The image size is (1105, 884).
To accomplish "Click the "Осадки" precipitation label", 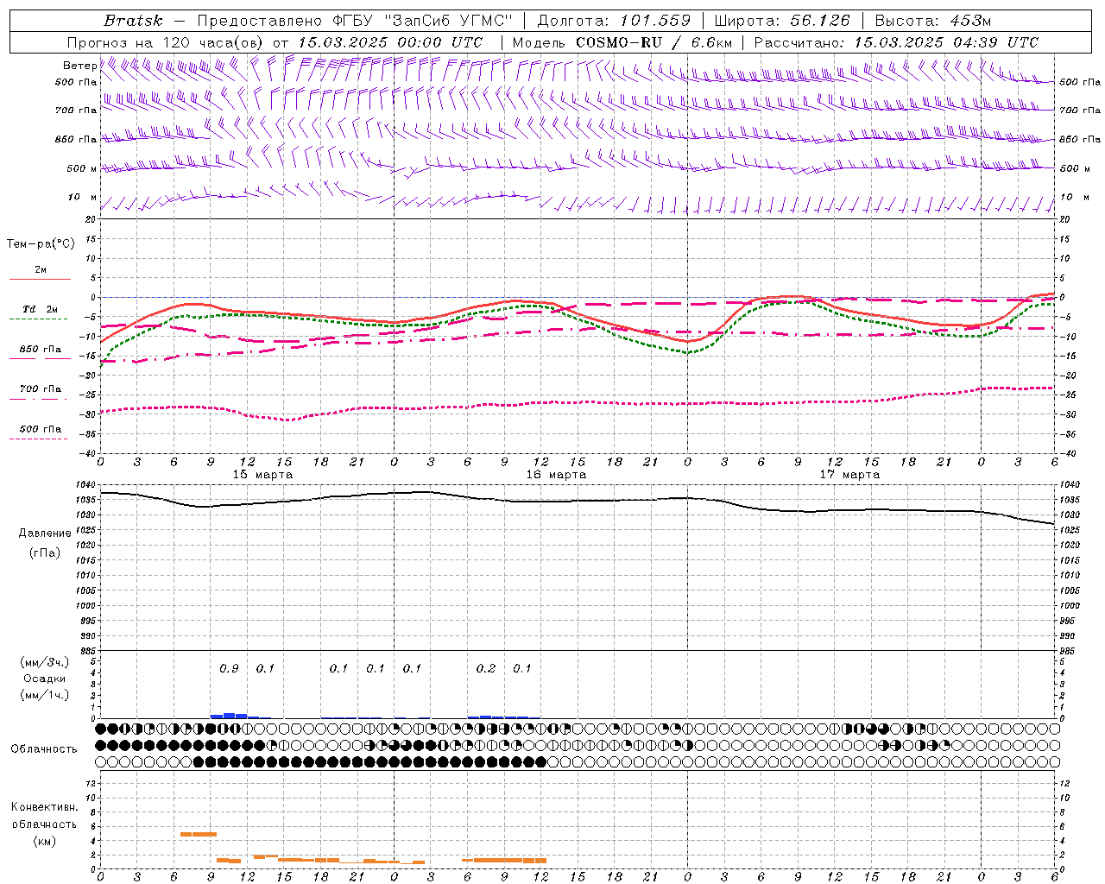I will 45,679.
